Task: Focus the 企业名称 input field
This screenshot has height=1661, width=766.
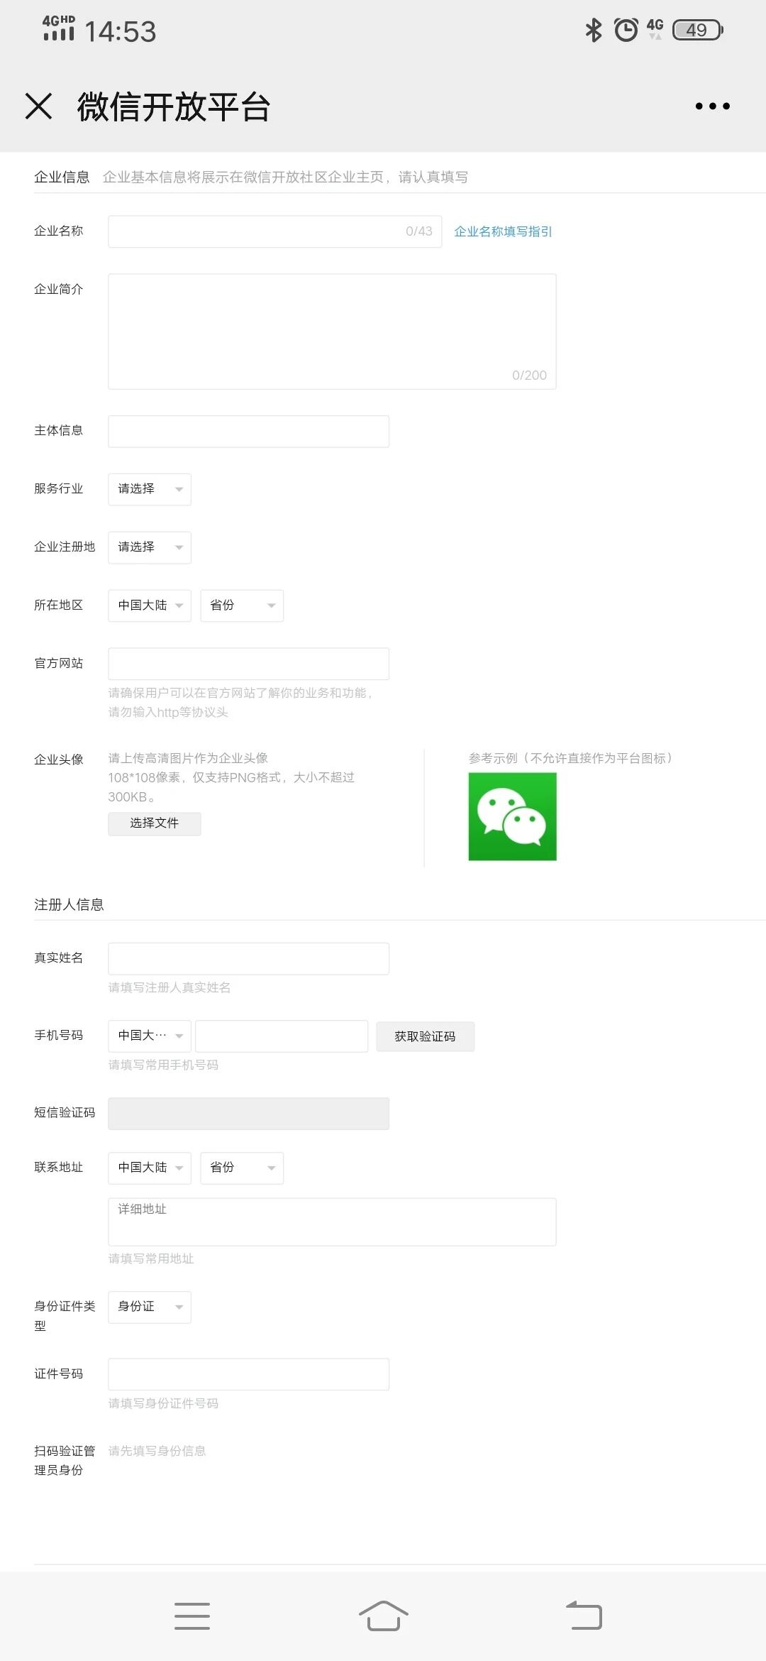Action: [x=274, y=231]
